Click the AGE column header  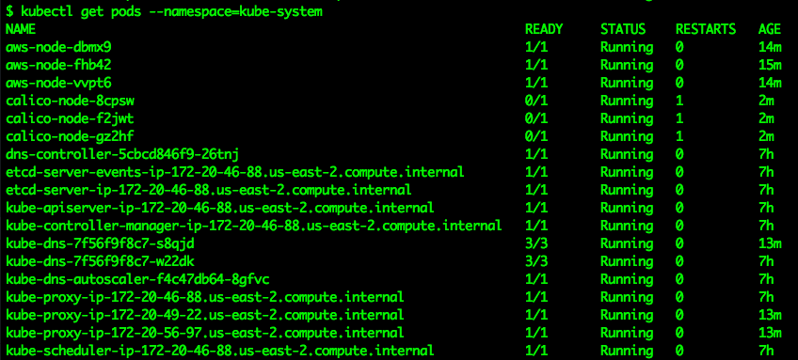coord(770,29)
